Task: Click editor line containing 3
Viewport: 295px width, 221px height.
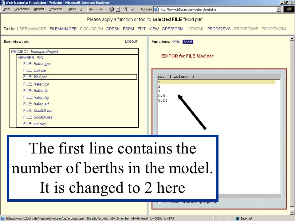Action: [x=159, y=91]
